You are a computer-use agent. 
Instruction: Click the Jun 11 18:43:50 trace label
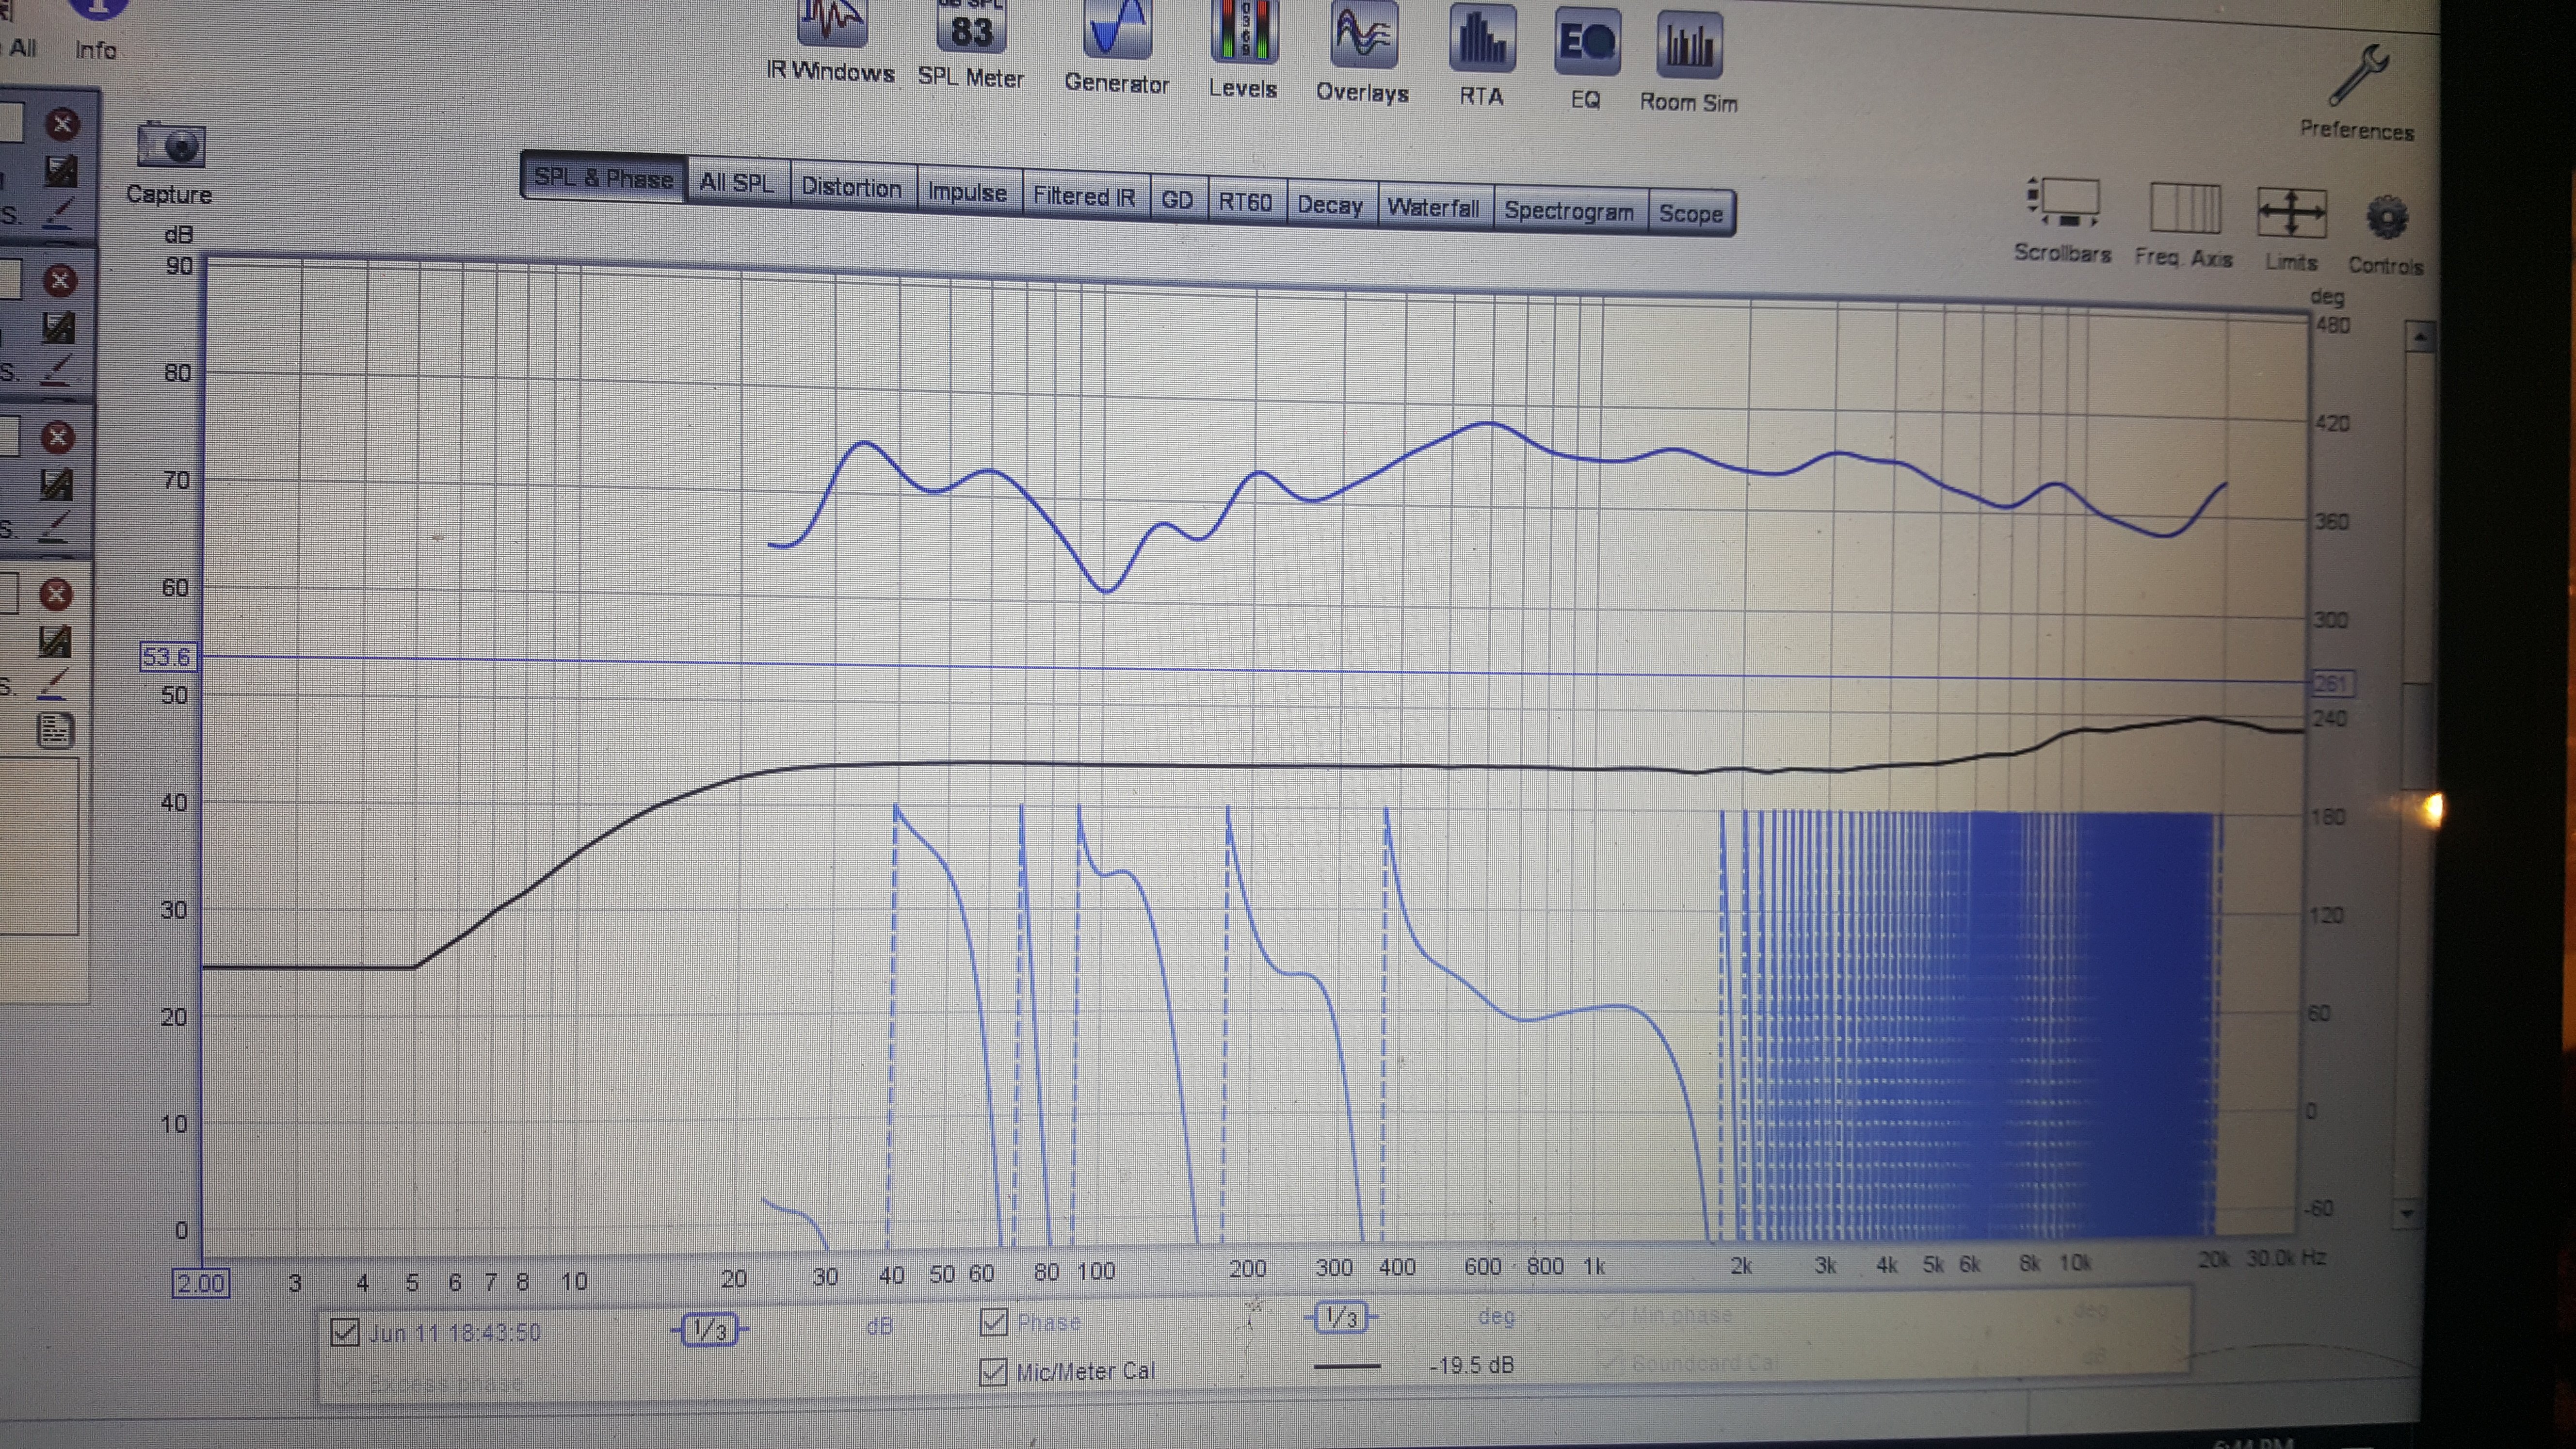[455, 1333]
